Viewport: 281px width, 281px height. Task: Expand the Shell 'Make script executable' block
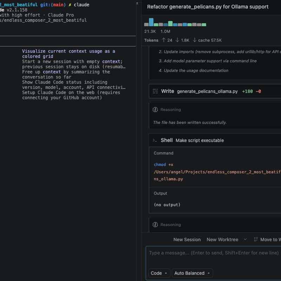click(215, 140)
